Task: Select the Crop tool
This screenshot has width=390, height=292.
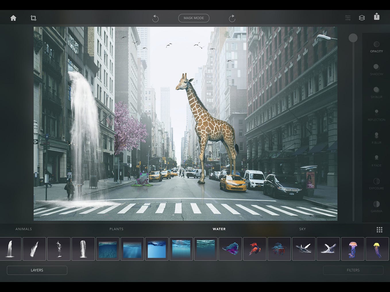Action: pos(33,18)
